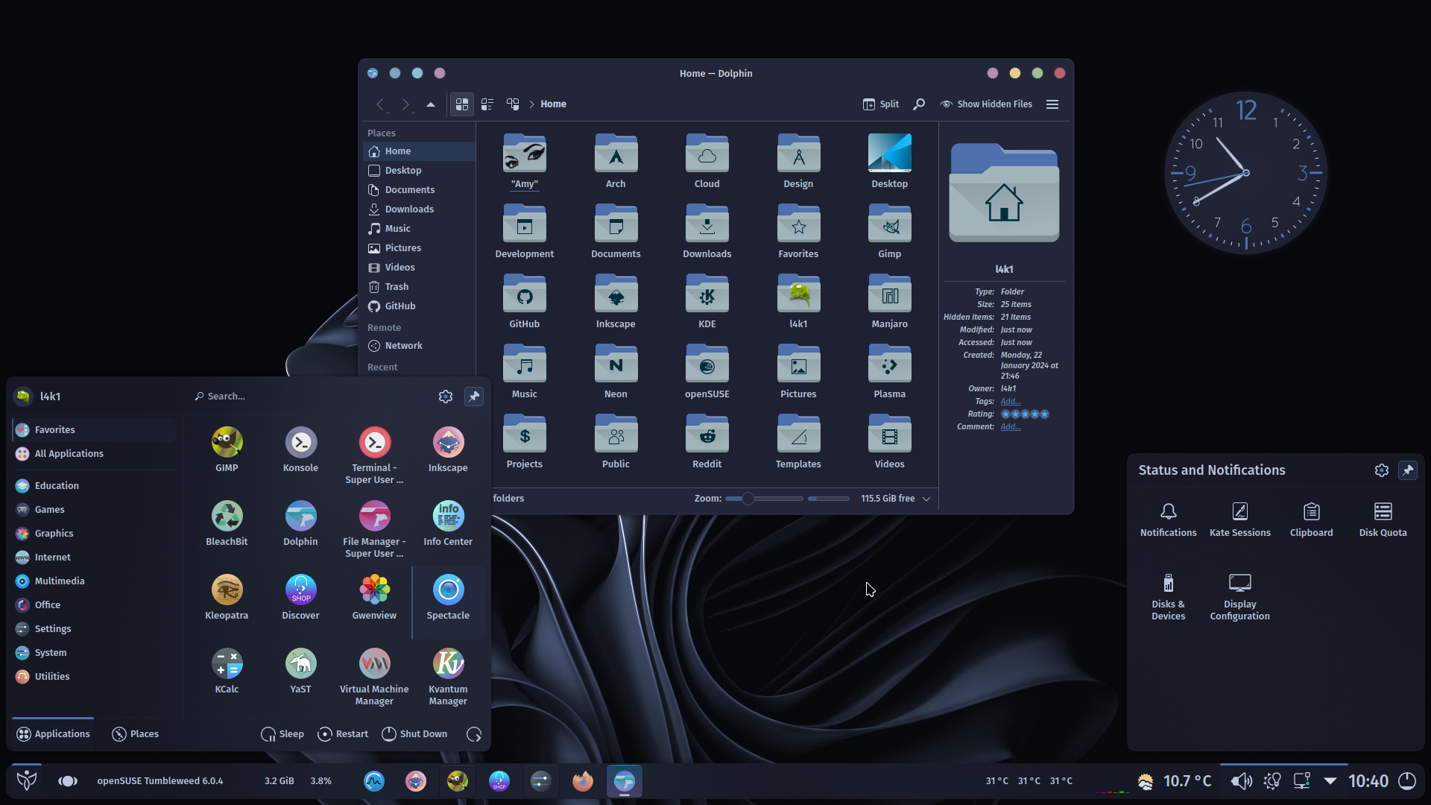This screenshot has height=805, width=1431.
Task: Select the Multimedia category
Action: pos(94,581)
